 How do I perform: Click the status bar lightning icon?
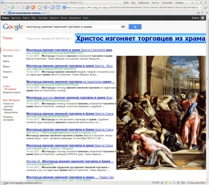click(167, 183)
